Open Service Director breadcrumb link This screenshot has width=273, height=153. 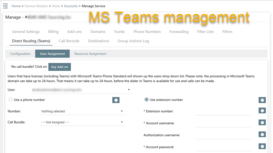[36, 6]
